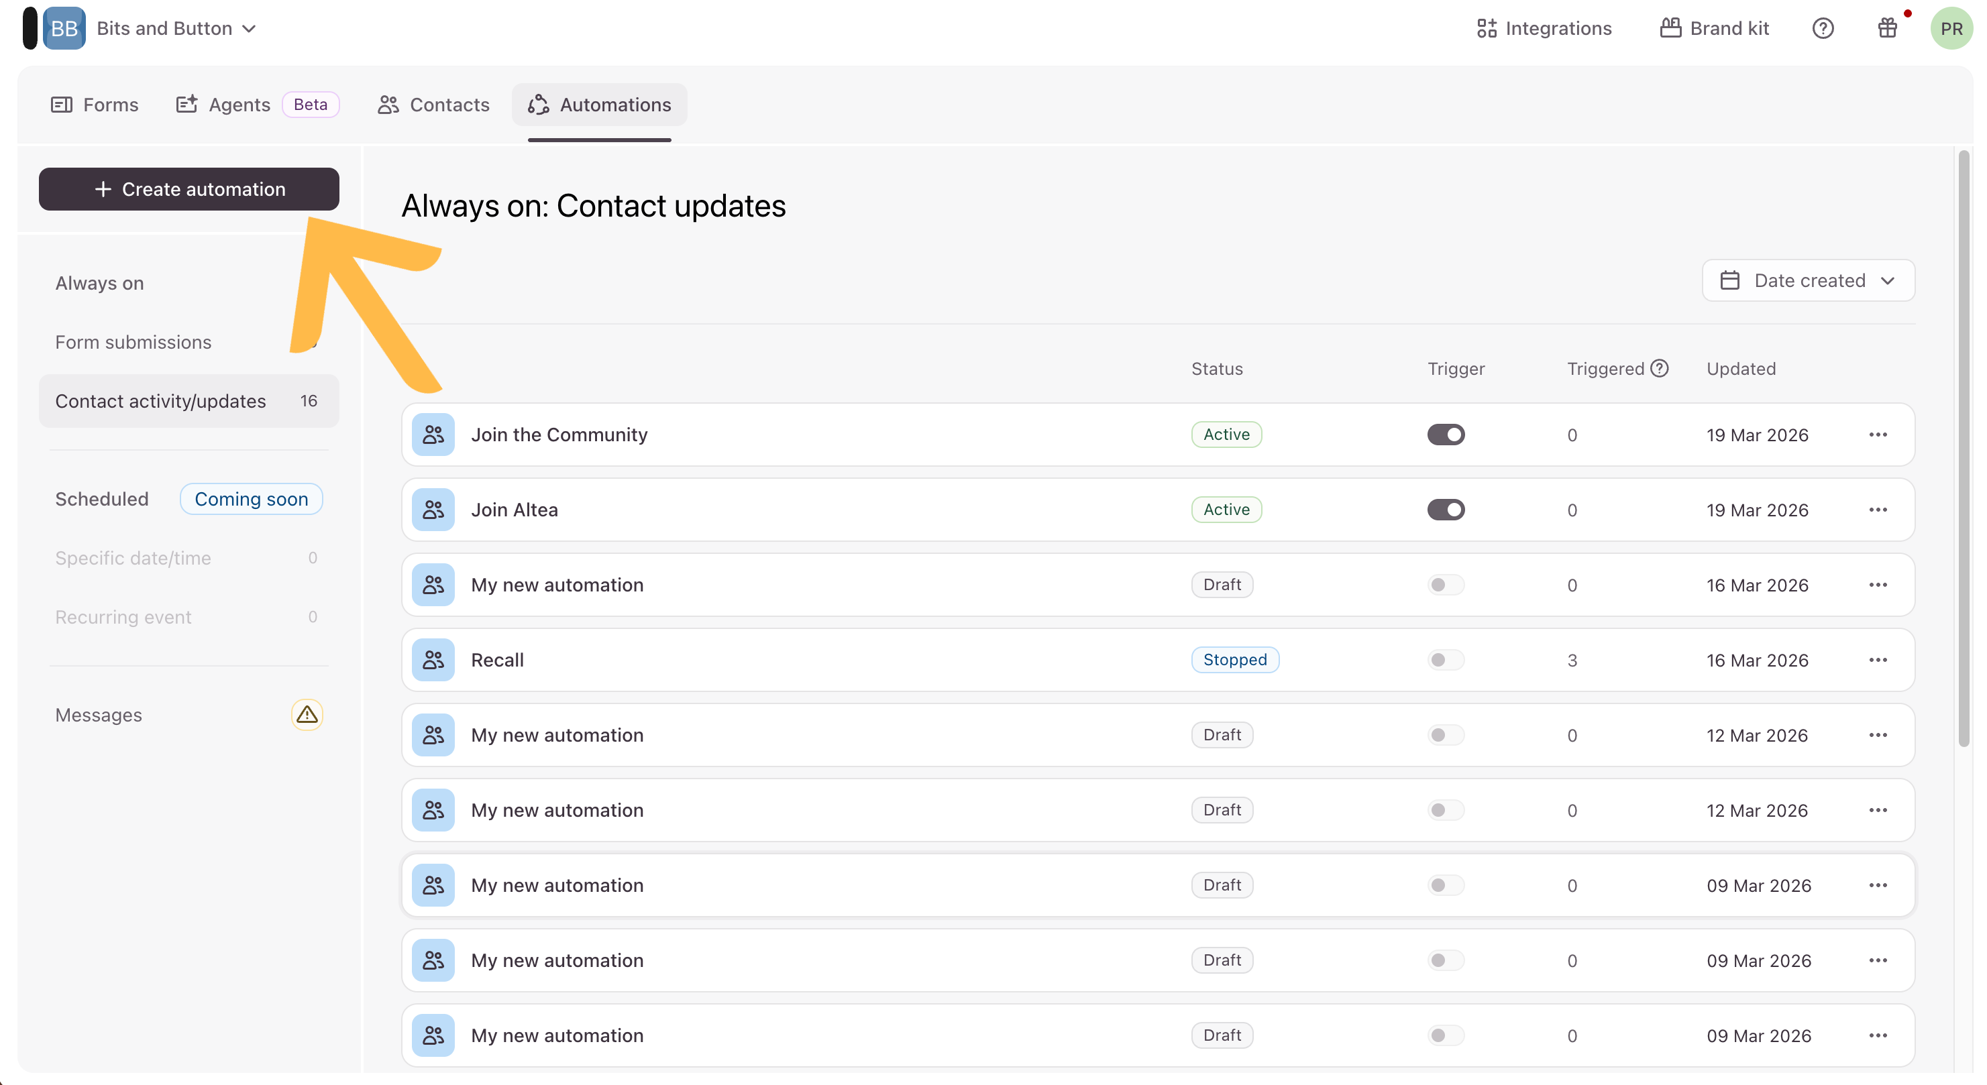Switch to the Forms tab
The width and height of the screenshot is (1987, 1085).
95,105
